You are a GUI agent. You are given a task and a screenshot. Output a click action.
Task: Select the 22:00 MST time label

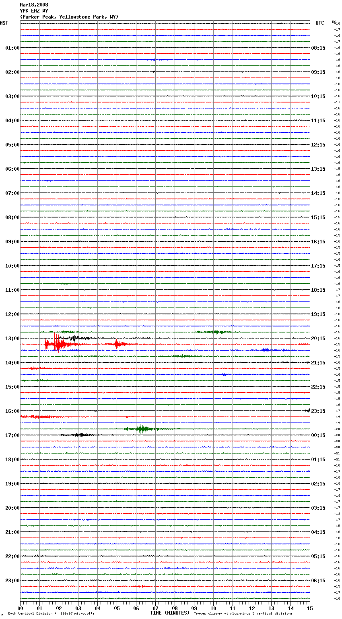[12, 556]
